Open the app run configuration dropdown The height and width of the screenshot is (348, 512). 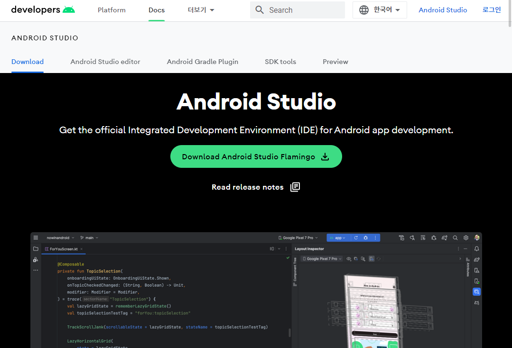coord(338,238)
